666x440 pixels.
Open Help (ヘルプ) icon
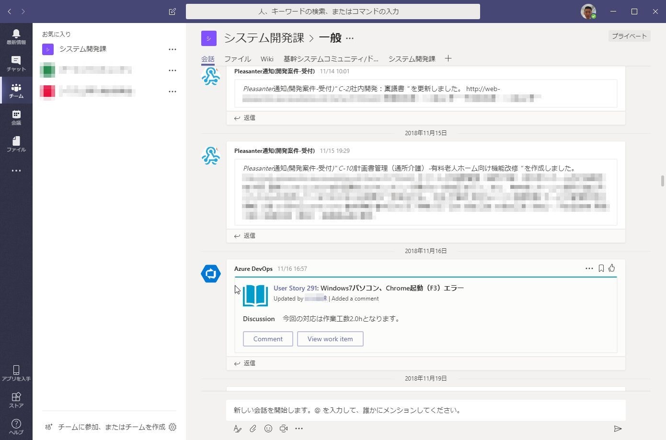click(x=16, y=427)
